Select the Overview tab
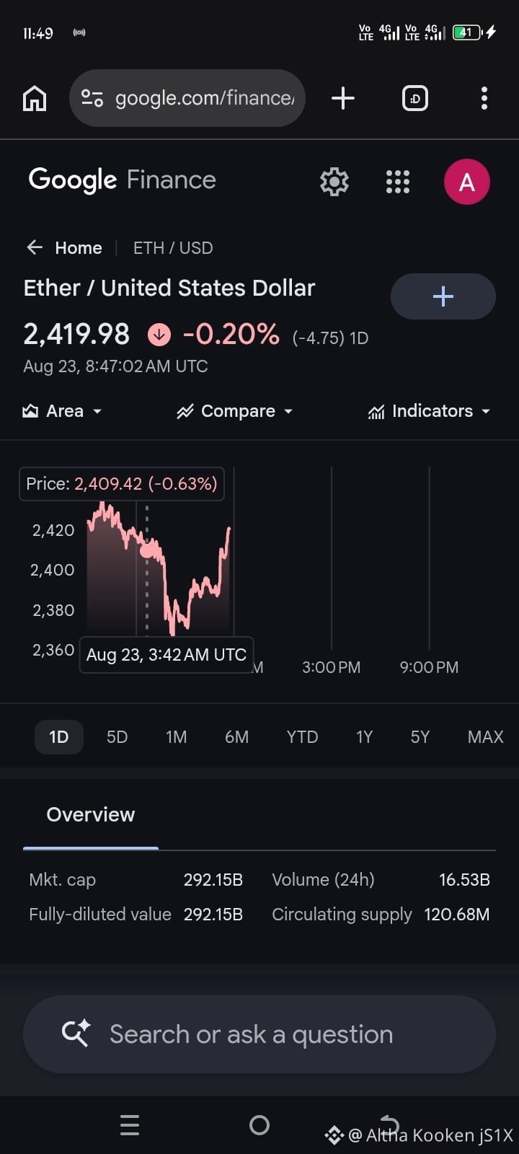This screenshot has width=519, height=1154. coord(91,815)
